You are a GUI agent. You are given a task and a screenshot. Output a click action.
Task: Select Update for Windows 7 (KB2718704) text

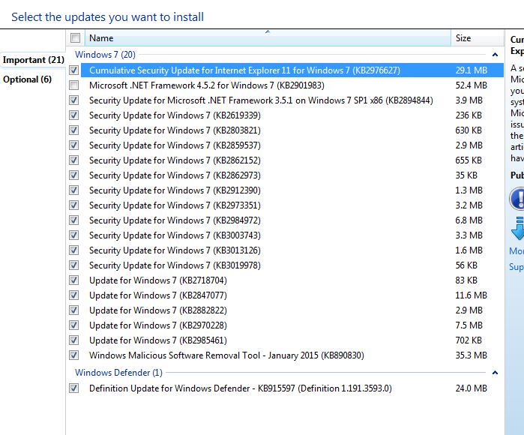[158, 280]
